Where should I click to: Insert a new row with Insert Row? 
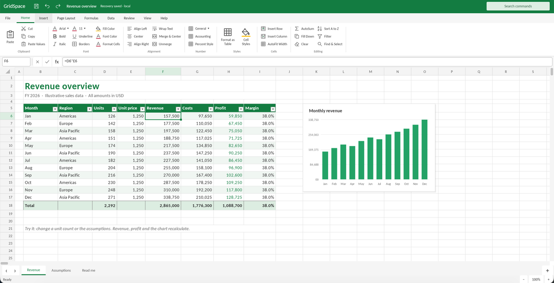pos(272,29)
